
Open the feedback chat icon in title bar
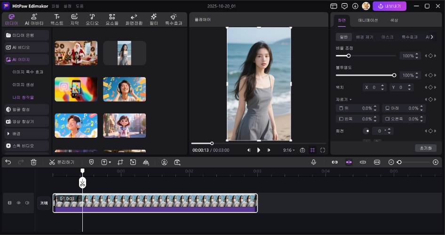tap(344, 6)
